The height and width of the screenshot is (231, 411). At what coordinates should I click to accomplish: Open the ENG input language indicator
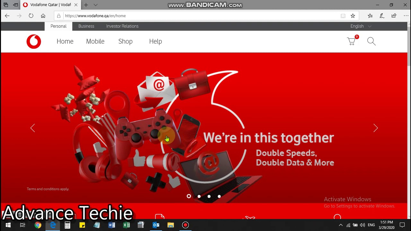[372, 225]
